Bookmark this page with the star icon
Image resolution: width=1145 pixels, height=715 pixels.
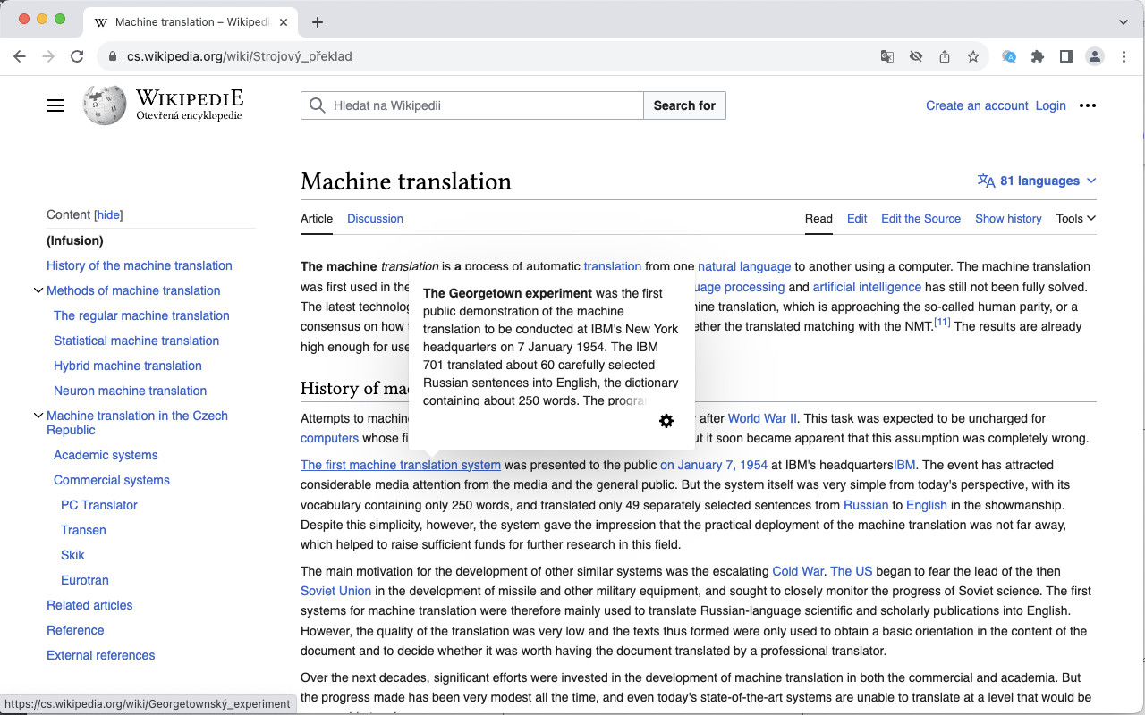coord(972,55)
